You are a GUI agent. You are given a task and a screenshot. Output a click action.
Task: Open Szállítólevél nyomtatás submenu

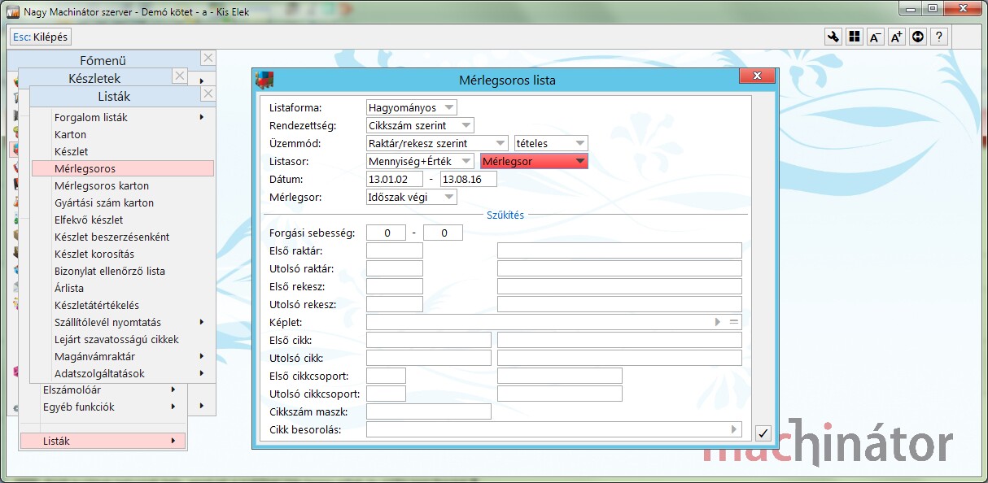(x=123, y=322)
